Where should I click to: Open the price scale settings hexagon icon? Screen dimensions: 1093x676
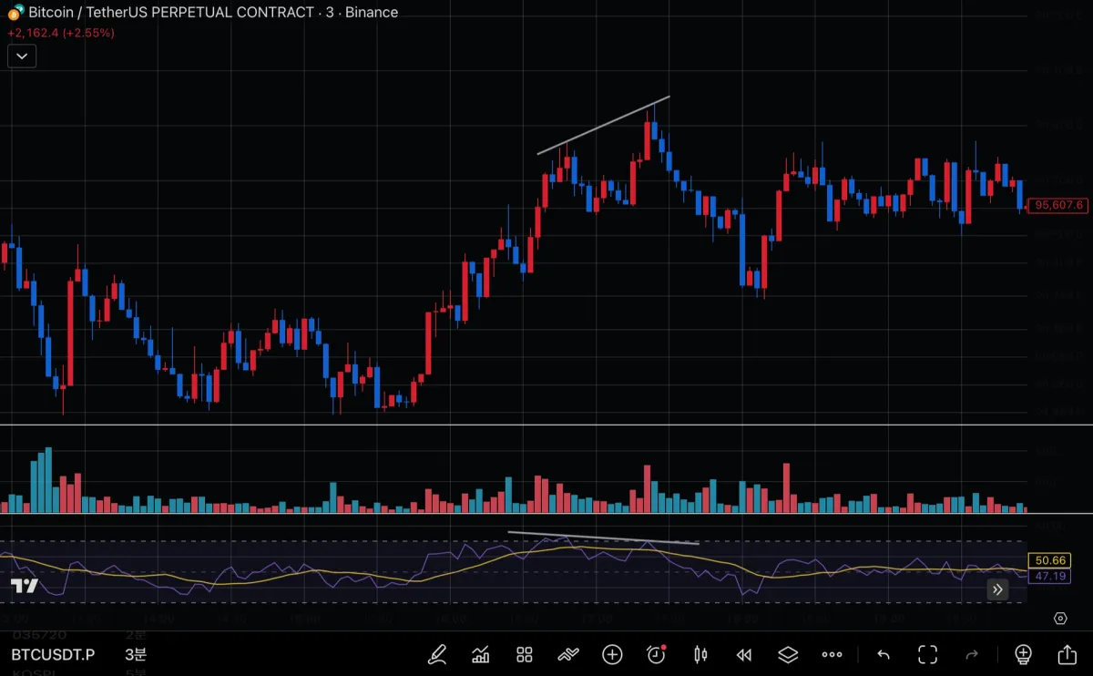click(x=1060, y=618)
